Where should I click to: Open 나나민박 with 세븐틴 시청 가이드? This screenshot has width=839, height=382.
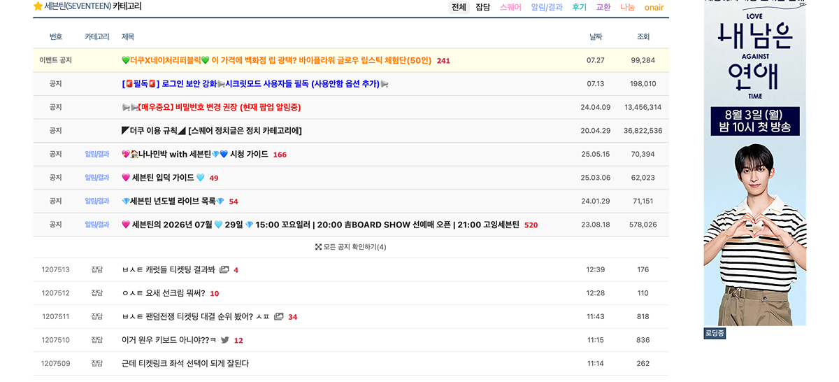[x=195, y=154]
